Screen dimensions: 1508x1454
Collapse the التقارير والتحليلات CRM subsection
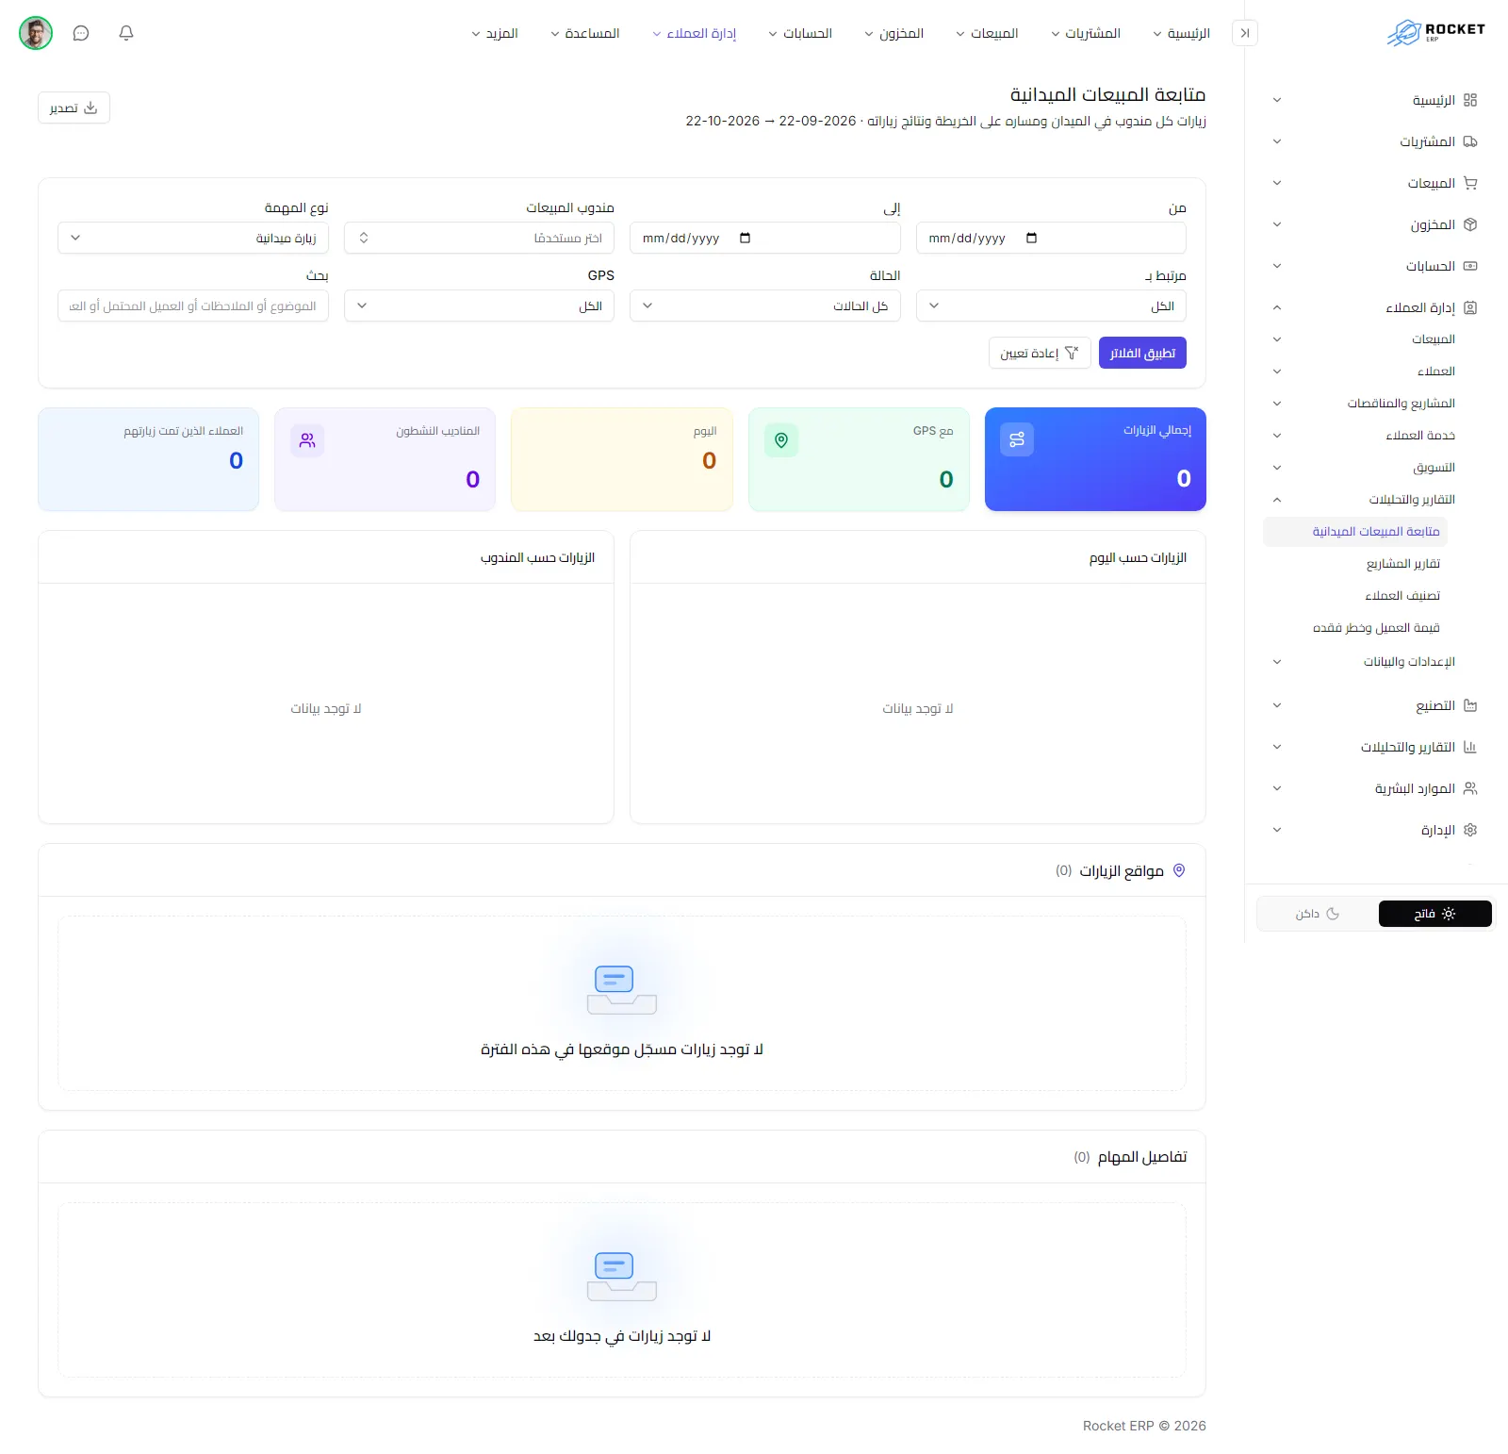(1277, 500)
